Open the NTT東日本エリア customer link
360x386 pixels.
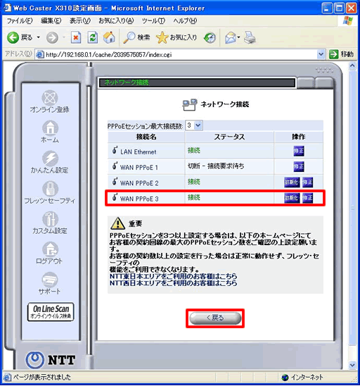[173, 276]
